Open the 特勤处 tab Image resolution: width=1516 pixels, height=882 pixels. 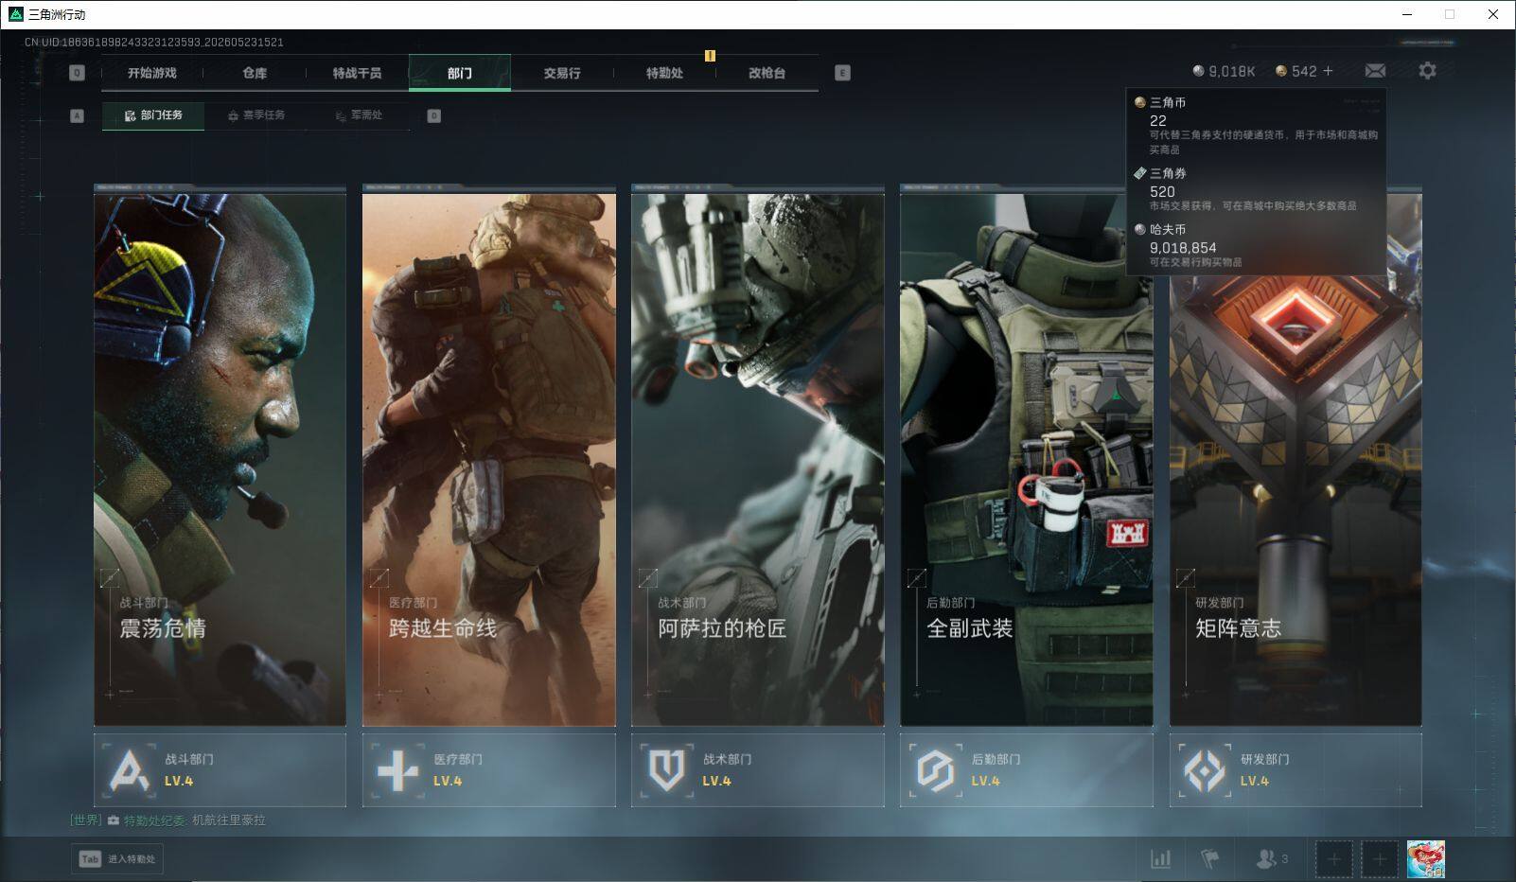pos(664,73)
